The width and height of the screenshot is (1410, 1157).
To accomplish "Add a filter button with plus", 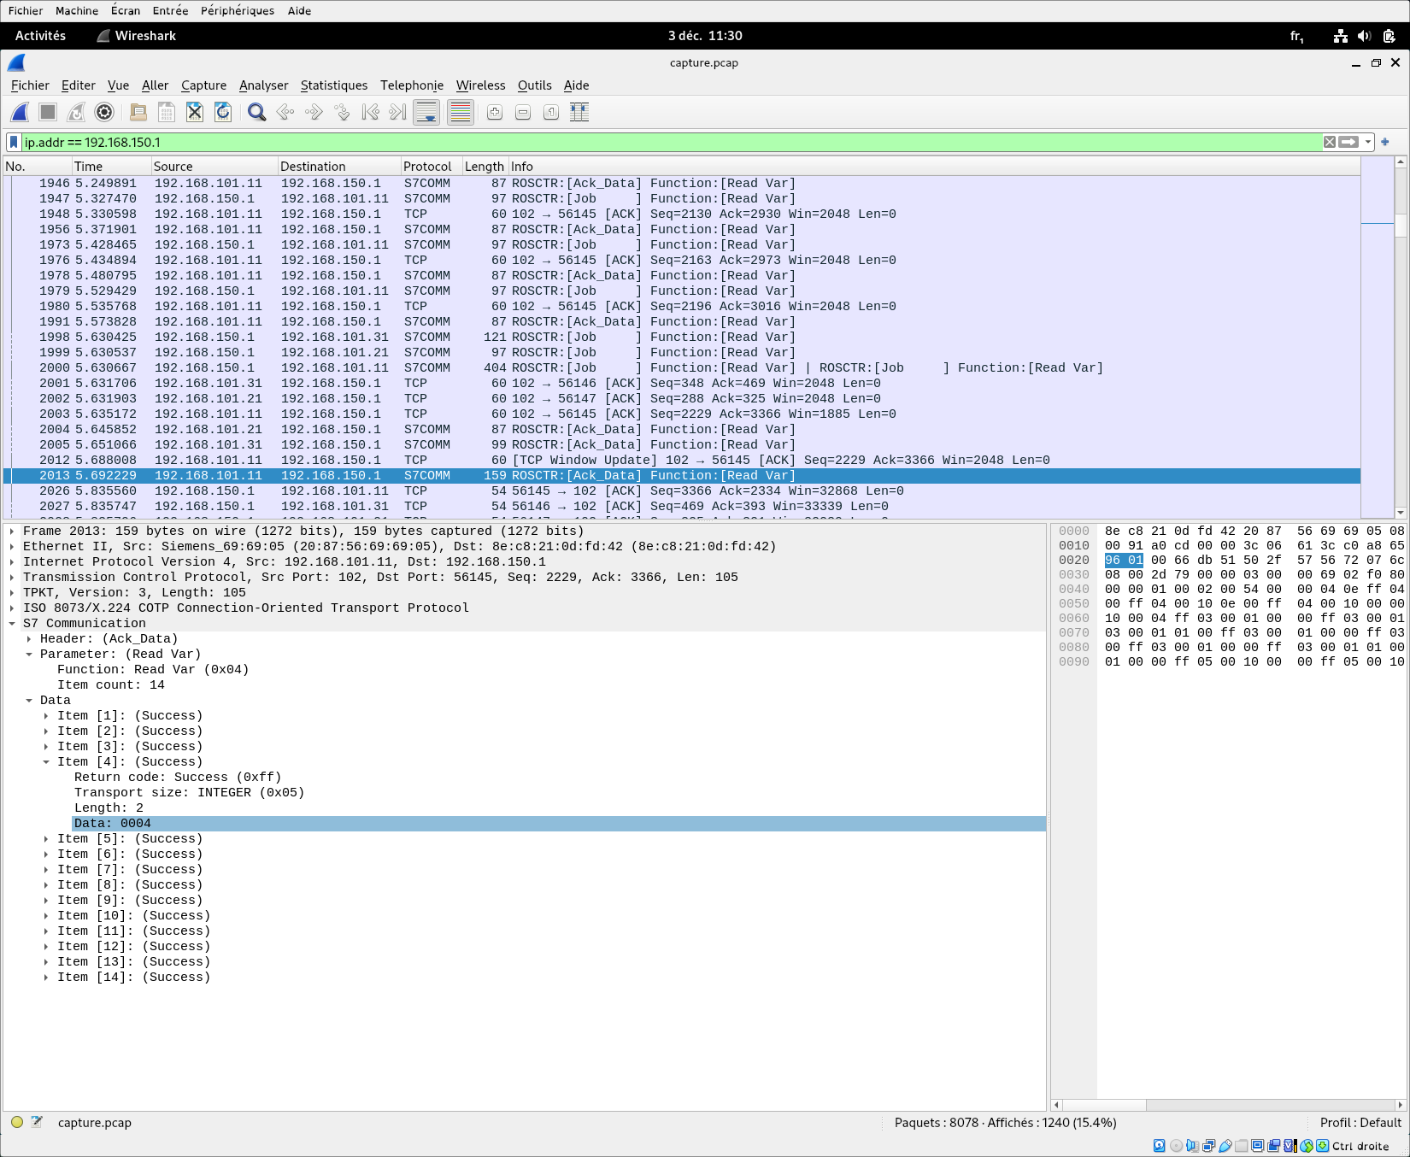I will [1385, 142].
